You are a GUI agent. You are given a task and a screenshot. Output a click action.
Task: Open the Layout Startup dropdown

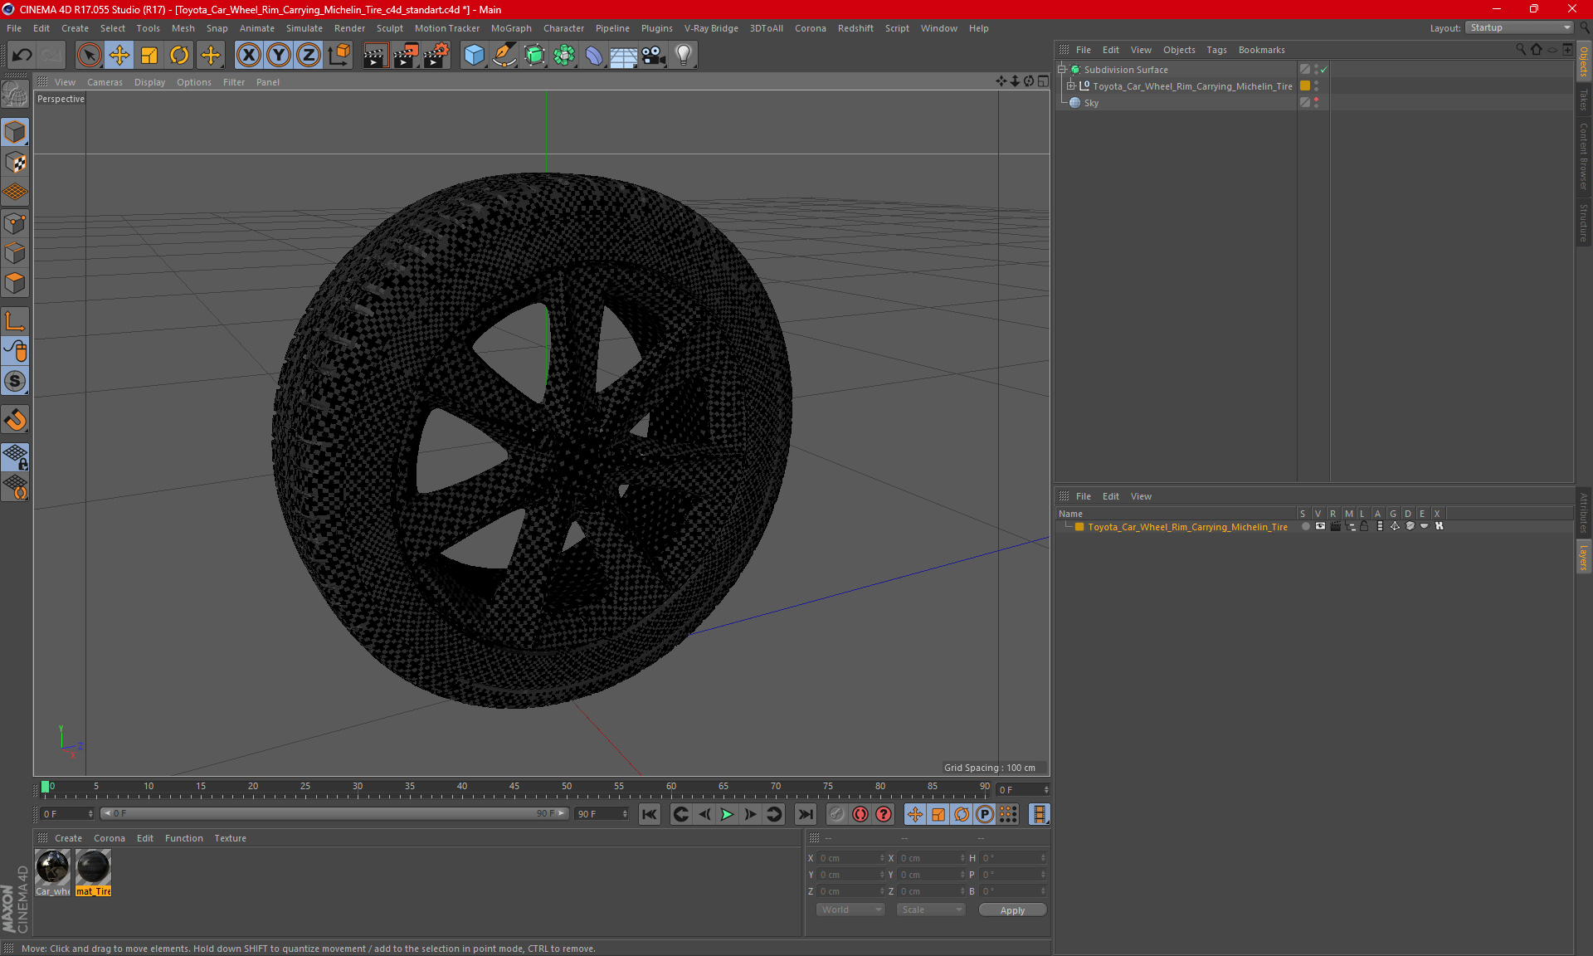coord(1520,27)
